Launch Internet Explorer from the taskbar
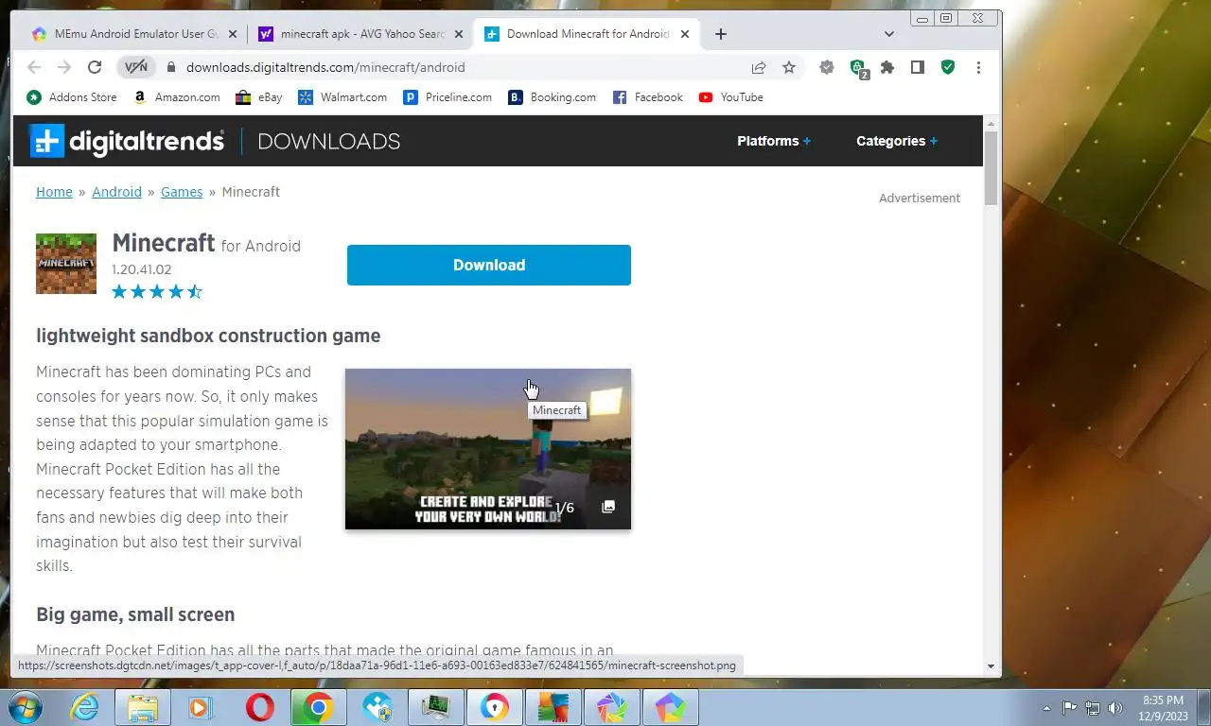1211x726 pixels. click(x=84, y=707)
